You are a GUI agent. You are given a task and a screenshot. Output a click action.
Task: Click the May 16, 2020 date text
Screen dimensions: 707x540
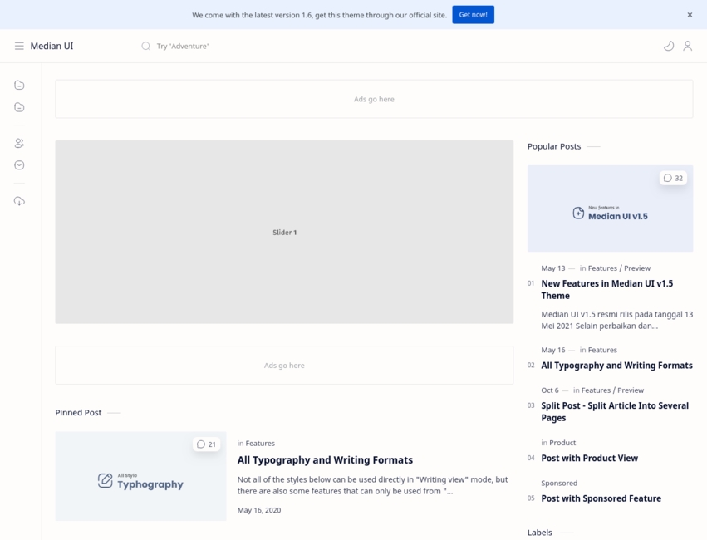point(259,510)
